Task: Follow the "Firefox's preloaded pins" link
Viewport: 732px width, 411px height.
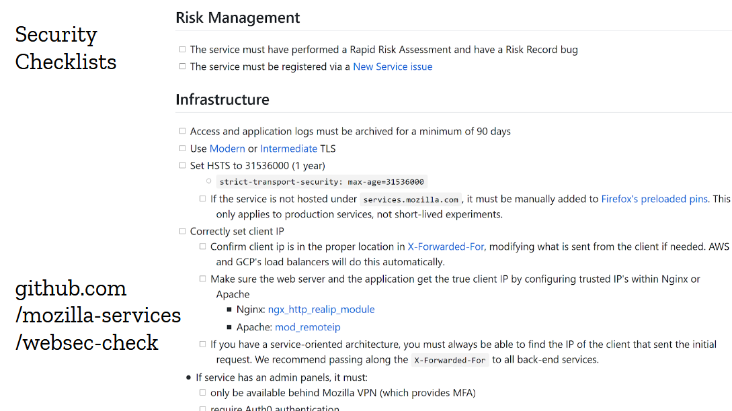Action: pyautogui.click(x=655, y=199)
